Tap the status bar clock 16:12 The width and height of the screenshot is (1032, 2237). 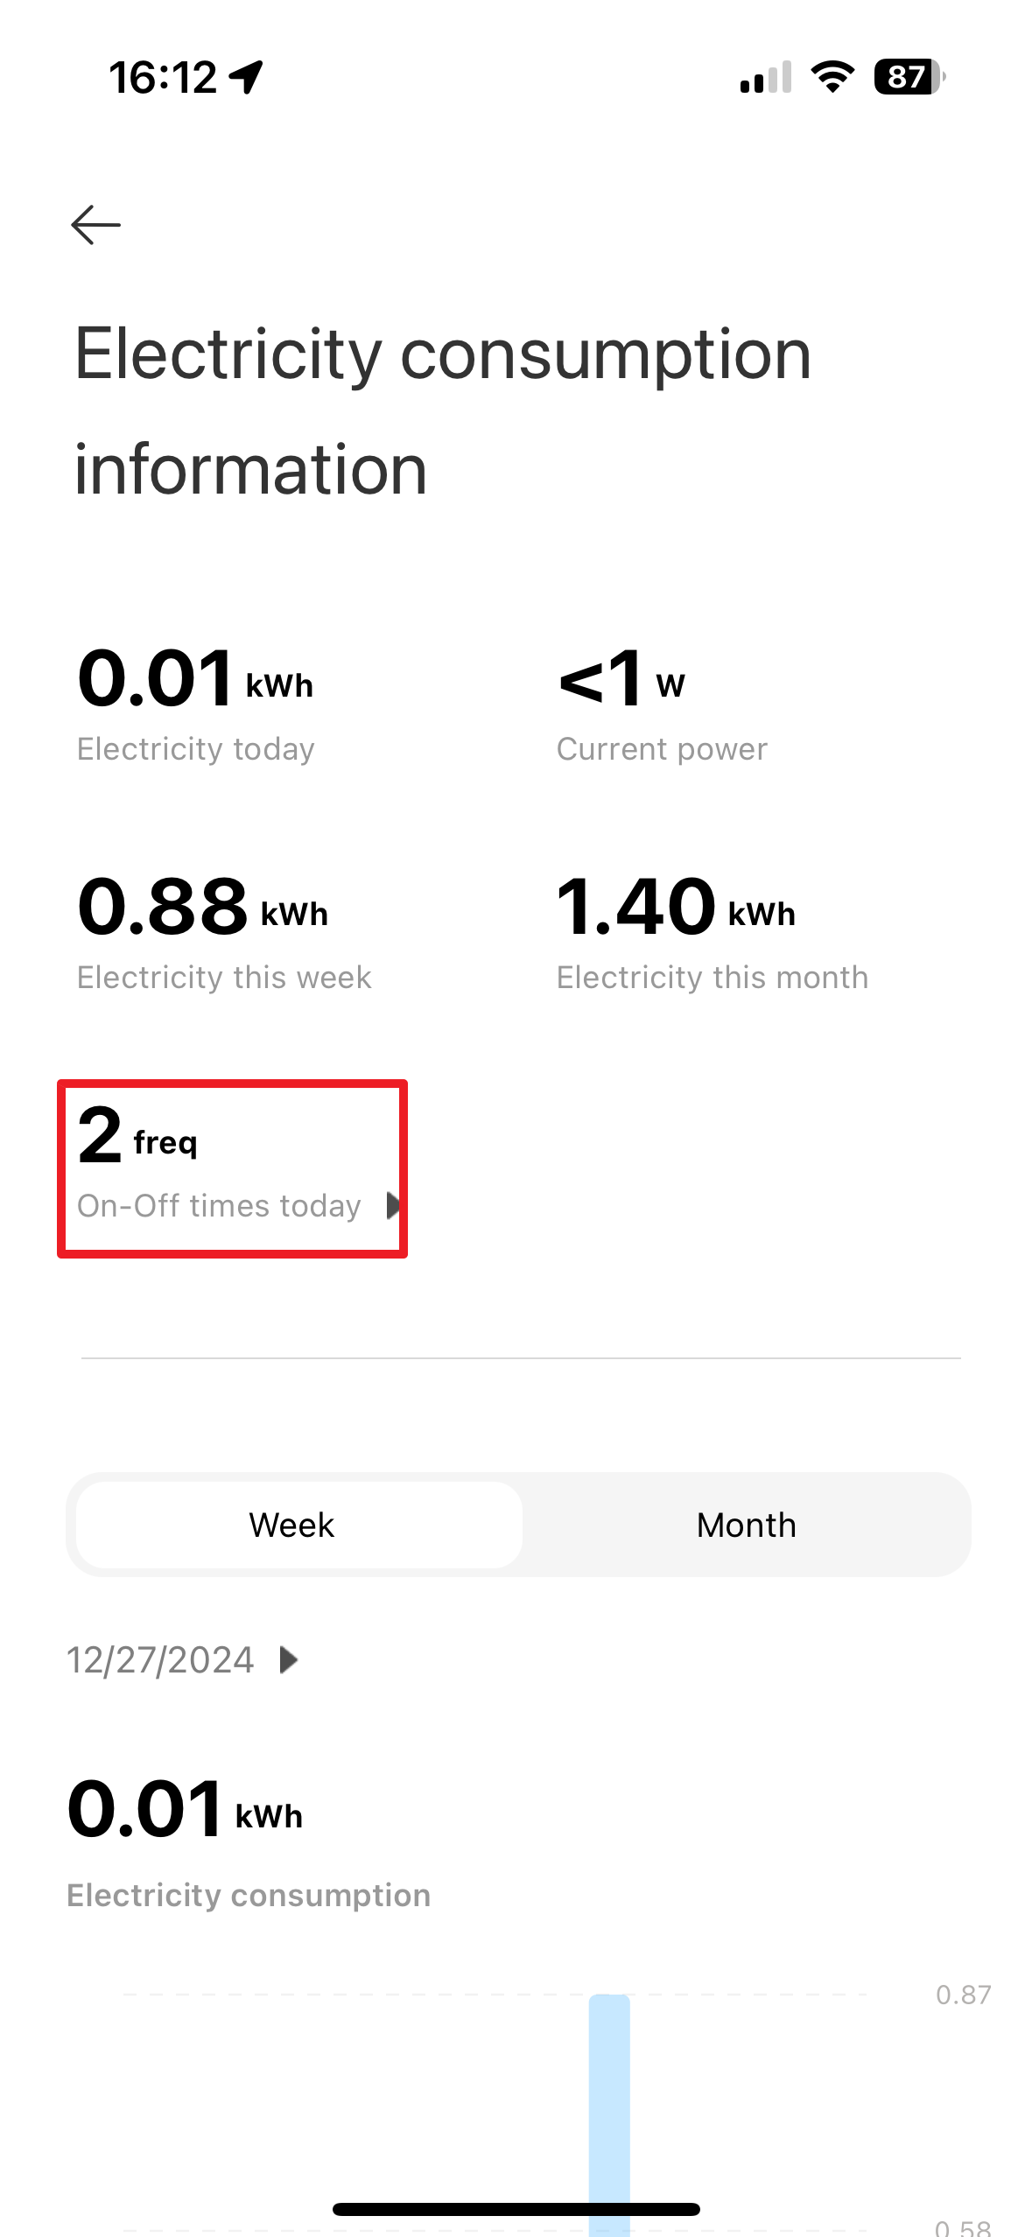(x=163, y=77)
